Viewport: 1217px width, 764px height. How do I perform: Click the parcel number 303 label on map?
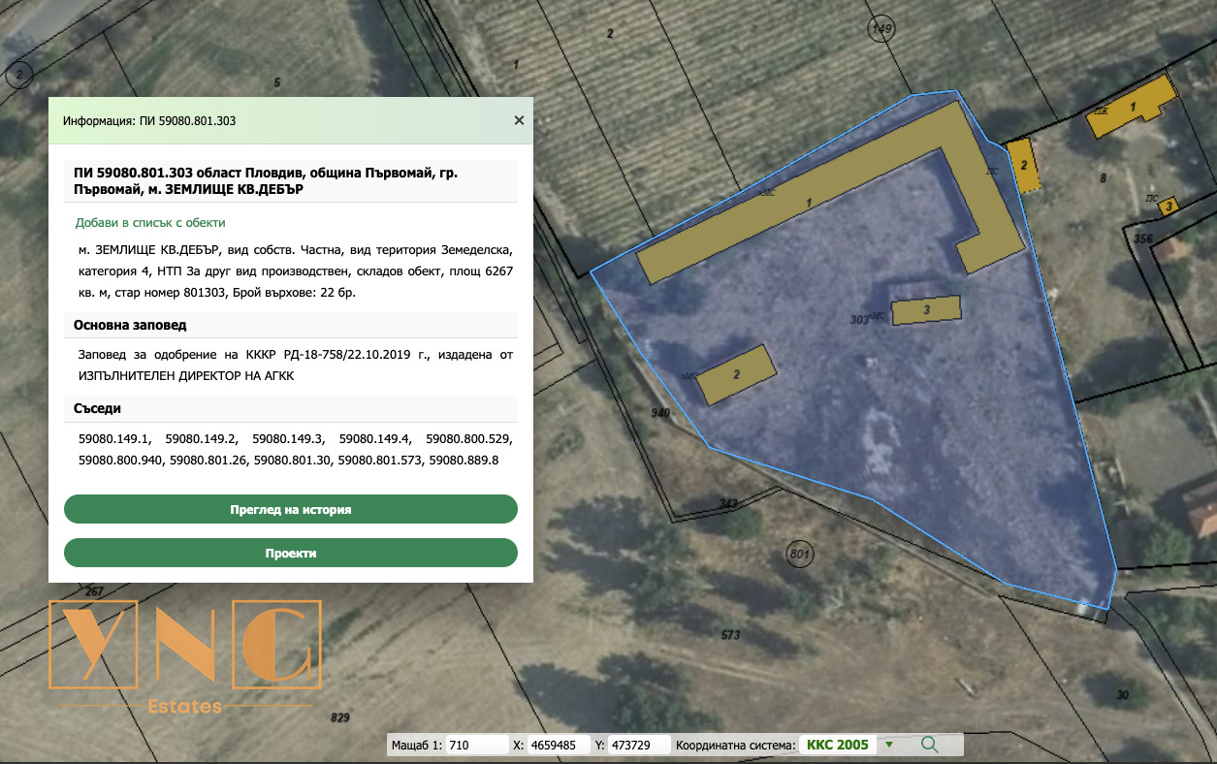(859, 319)
